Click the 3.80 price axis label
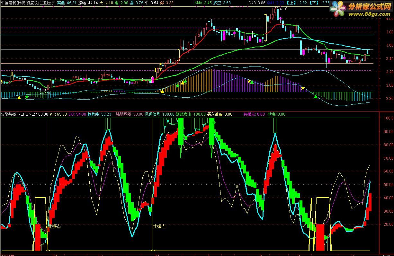 coord(389,32)
